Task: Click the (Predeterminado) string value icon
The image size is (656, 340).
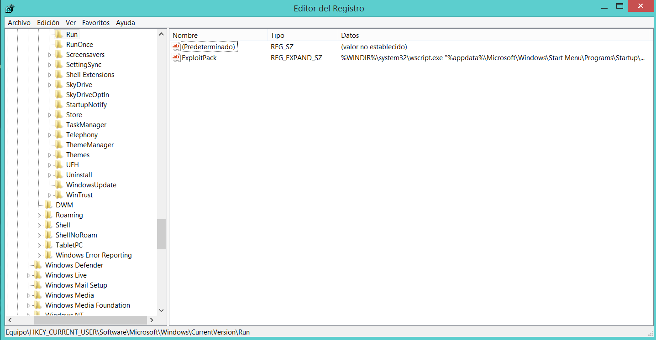Action: point(176,46)
